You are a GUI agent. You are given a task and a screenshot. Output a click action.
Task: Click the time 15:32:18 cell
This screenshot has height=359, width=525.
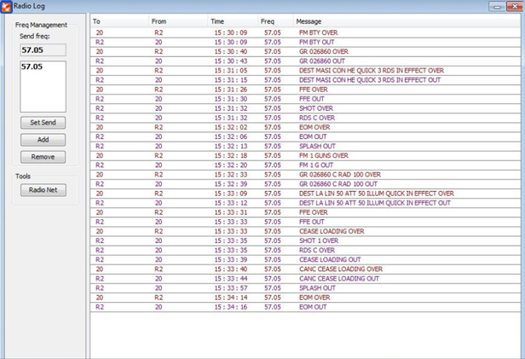[231, 156]
